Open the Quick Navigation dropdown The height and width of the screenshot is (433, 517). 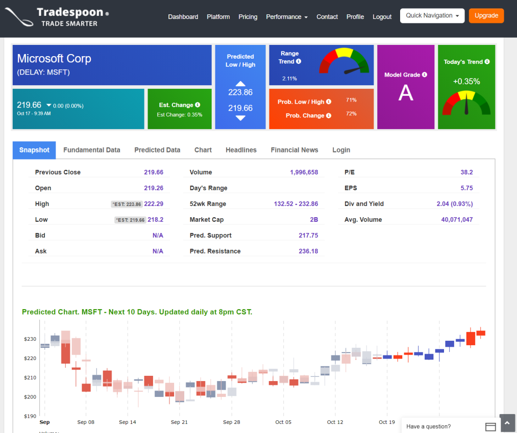(x=432, y=16)
